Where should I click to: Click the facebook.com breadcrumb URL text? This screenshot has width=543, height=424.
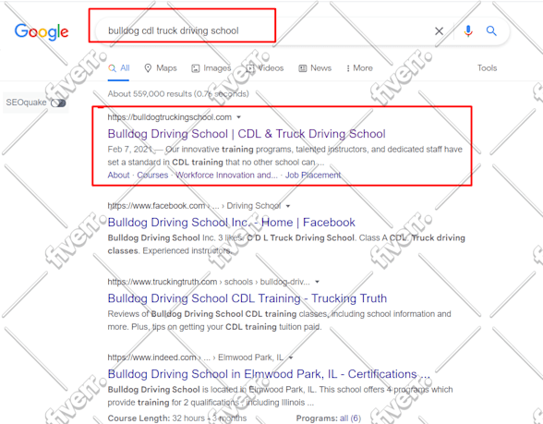pos(194,206)
